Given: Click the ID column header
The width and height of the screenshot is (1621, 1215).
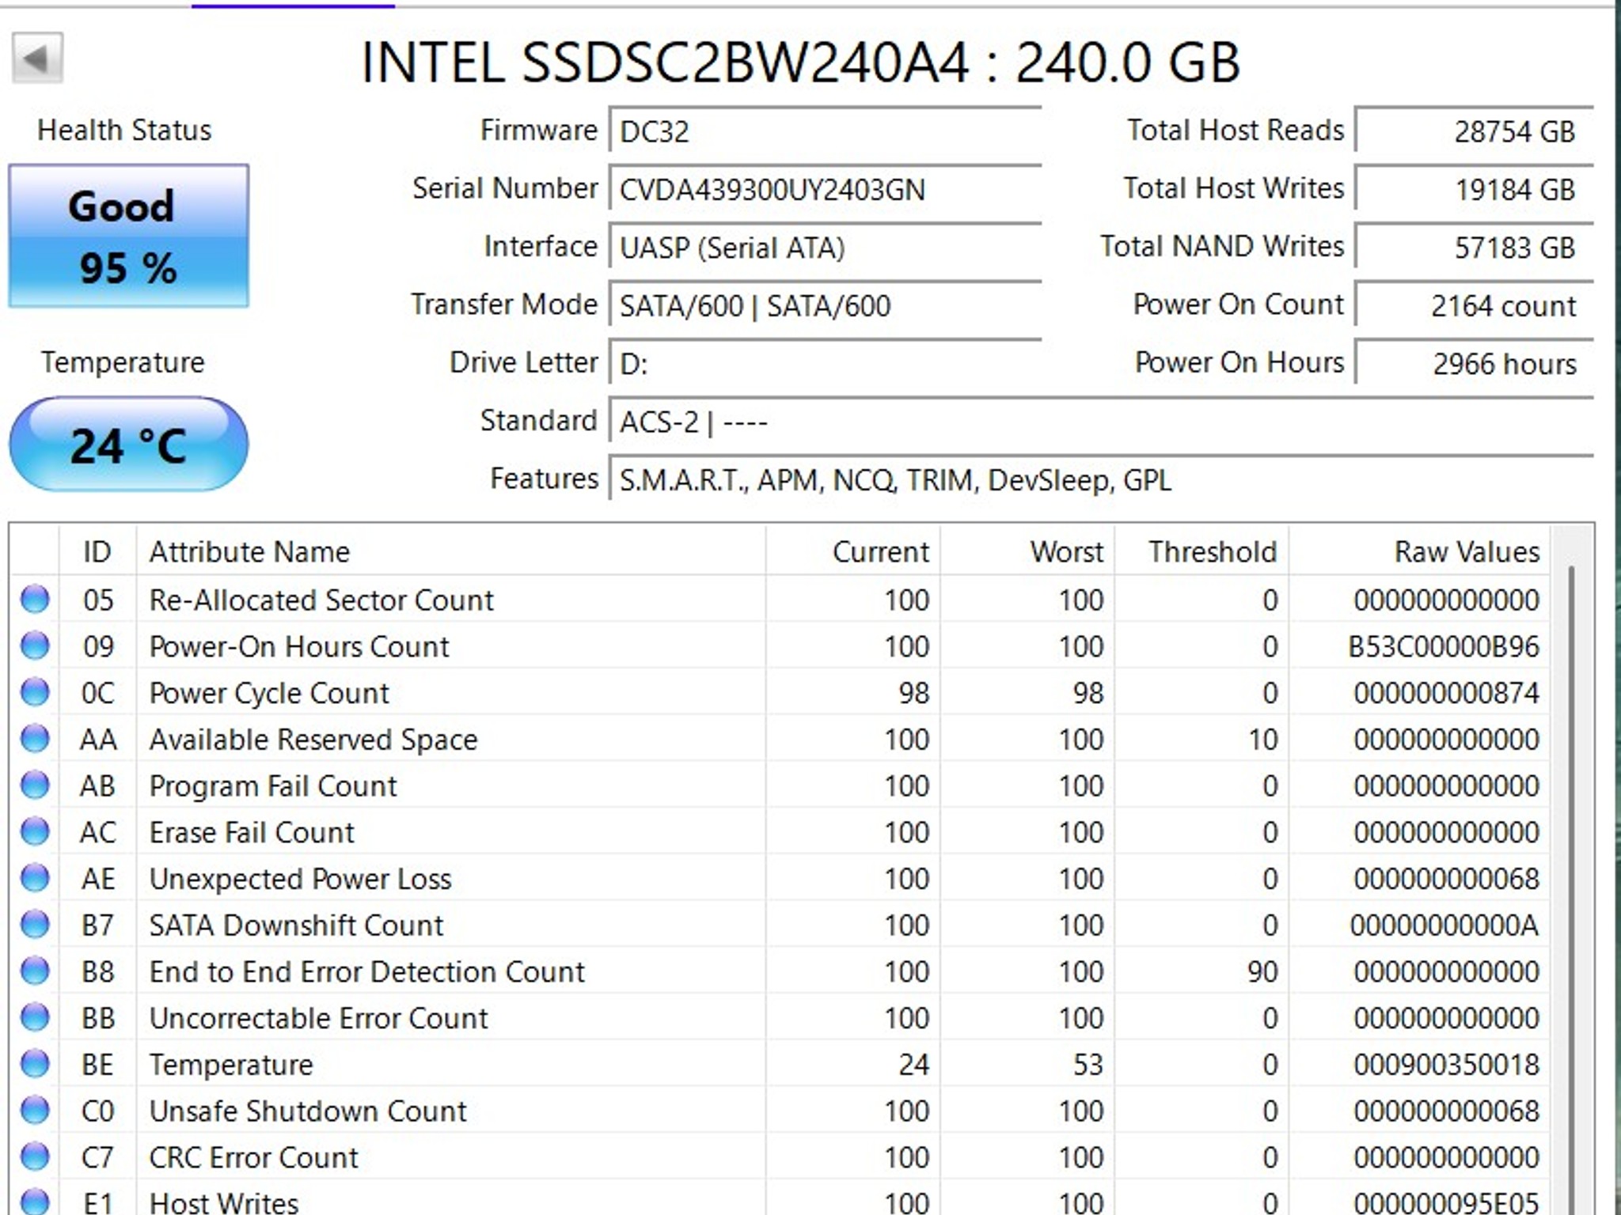Looking at the screenshot, I should tap(97, 551).
